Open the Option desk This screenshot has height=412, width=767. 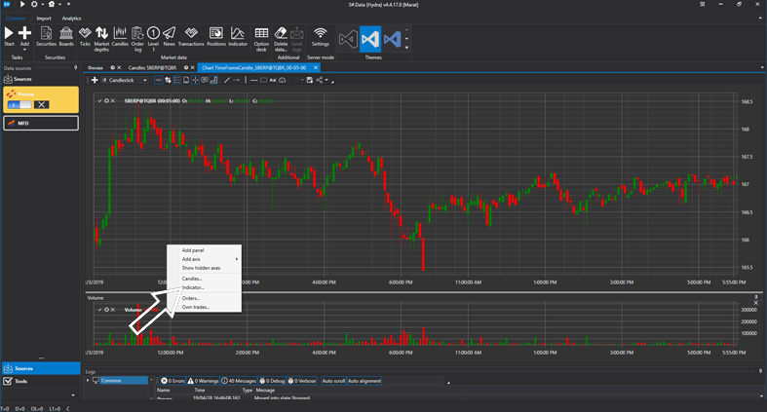click(261, 39)
